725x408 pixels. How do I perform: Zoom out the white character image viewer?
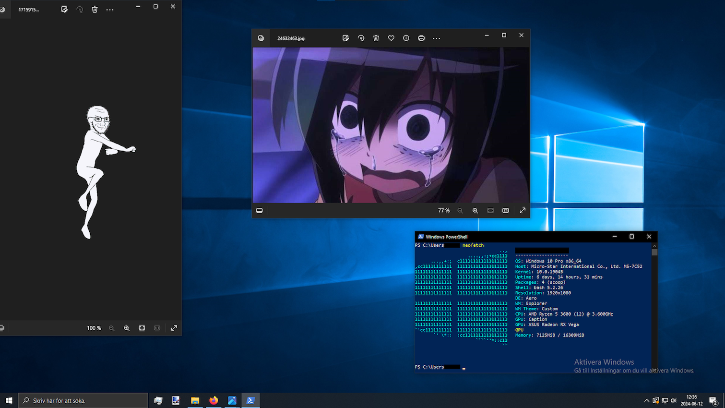pos(111,328)
